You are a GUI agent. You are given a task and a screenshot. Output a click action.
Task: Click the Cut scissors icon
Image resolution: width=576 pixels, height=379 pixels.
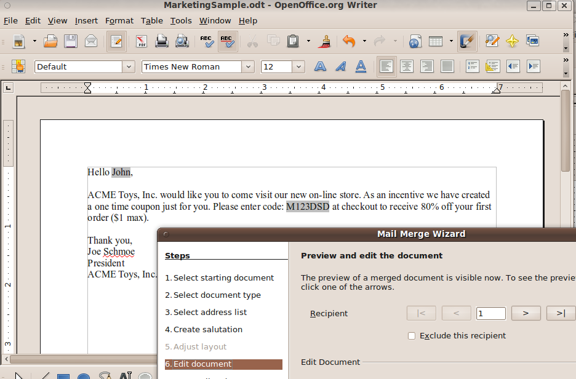click(252, 41)
